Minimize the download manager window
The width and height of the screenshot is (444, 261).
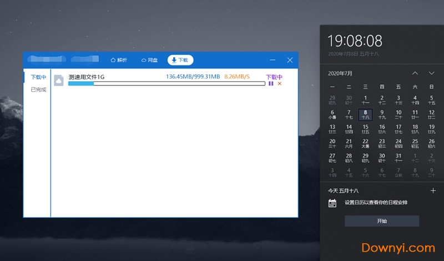click(273, 60)
